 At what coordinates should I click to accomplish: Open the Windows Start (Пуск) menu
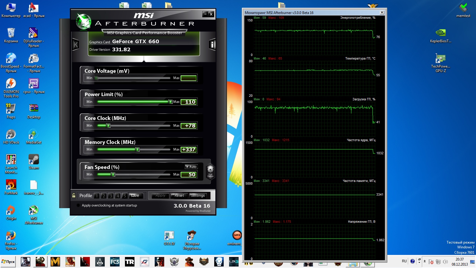click(x=8, y=262)
